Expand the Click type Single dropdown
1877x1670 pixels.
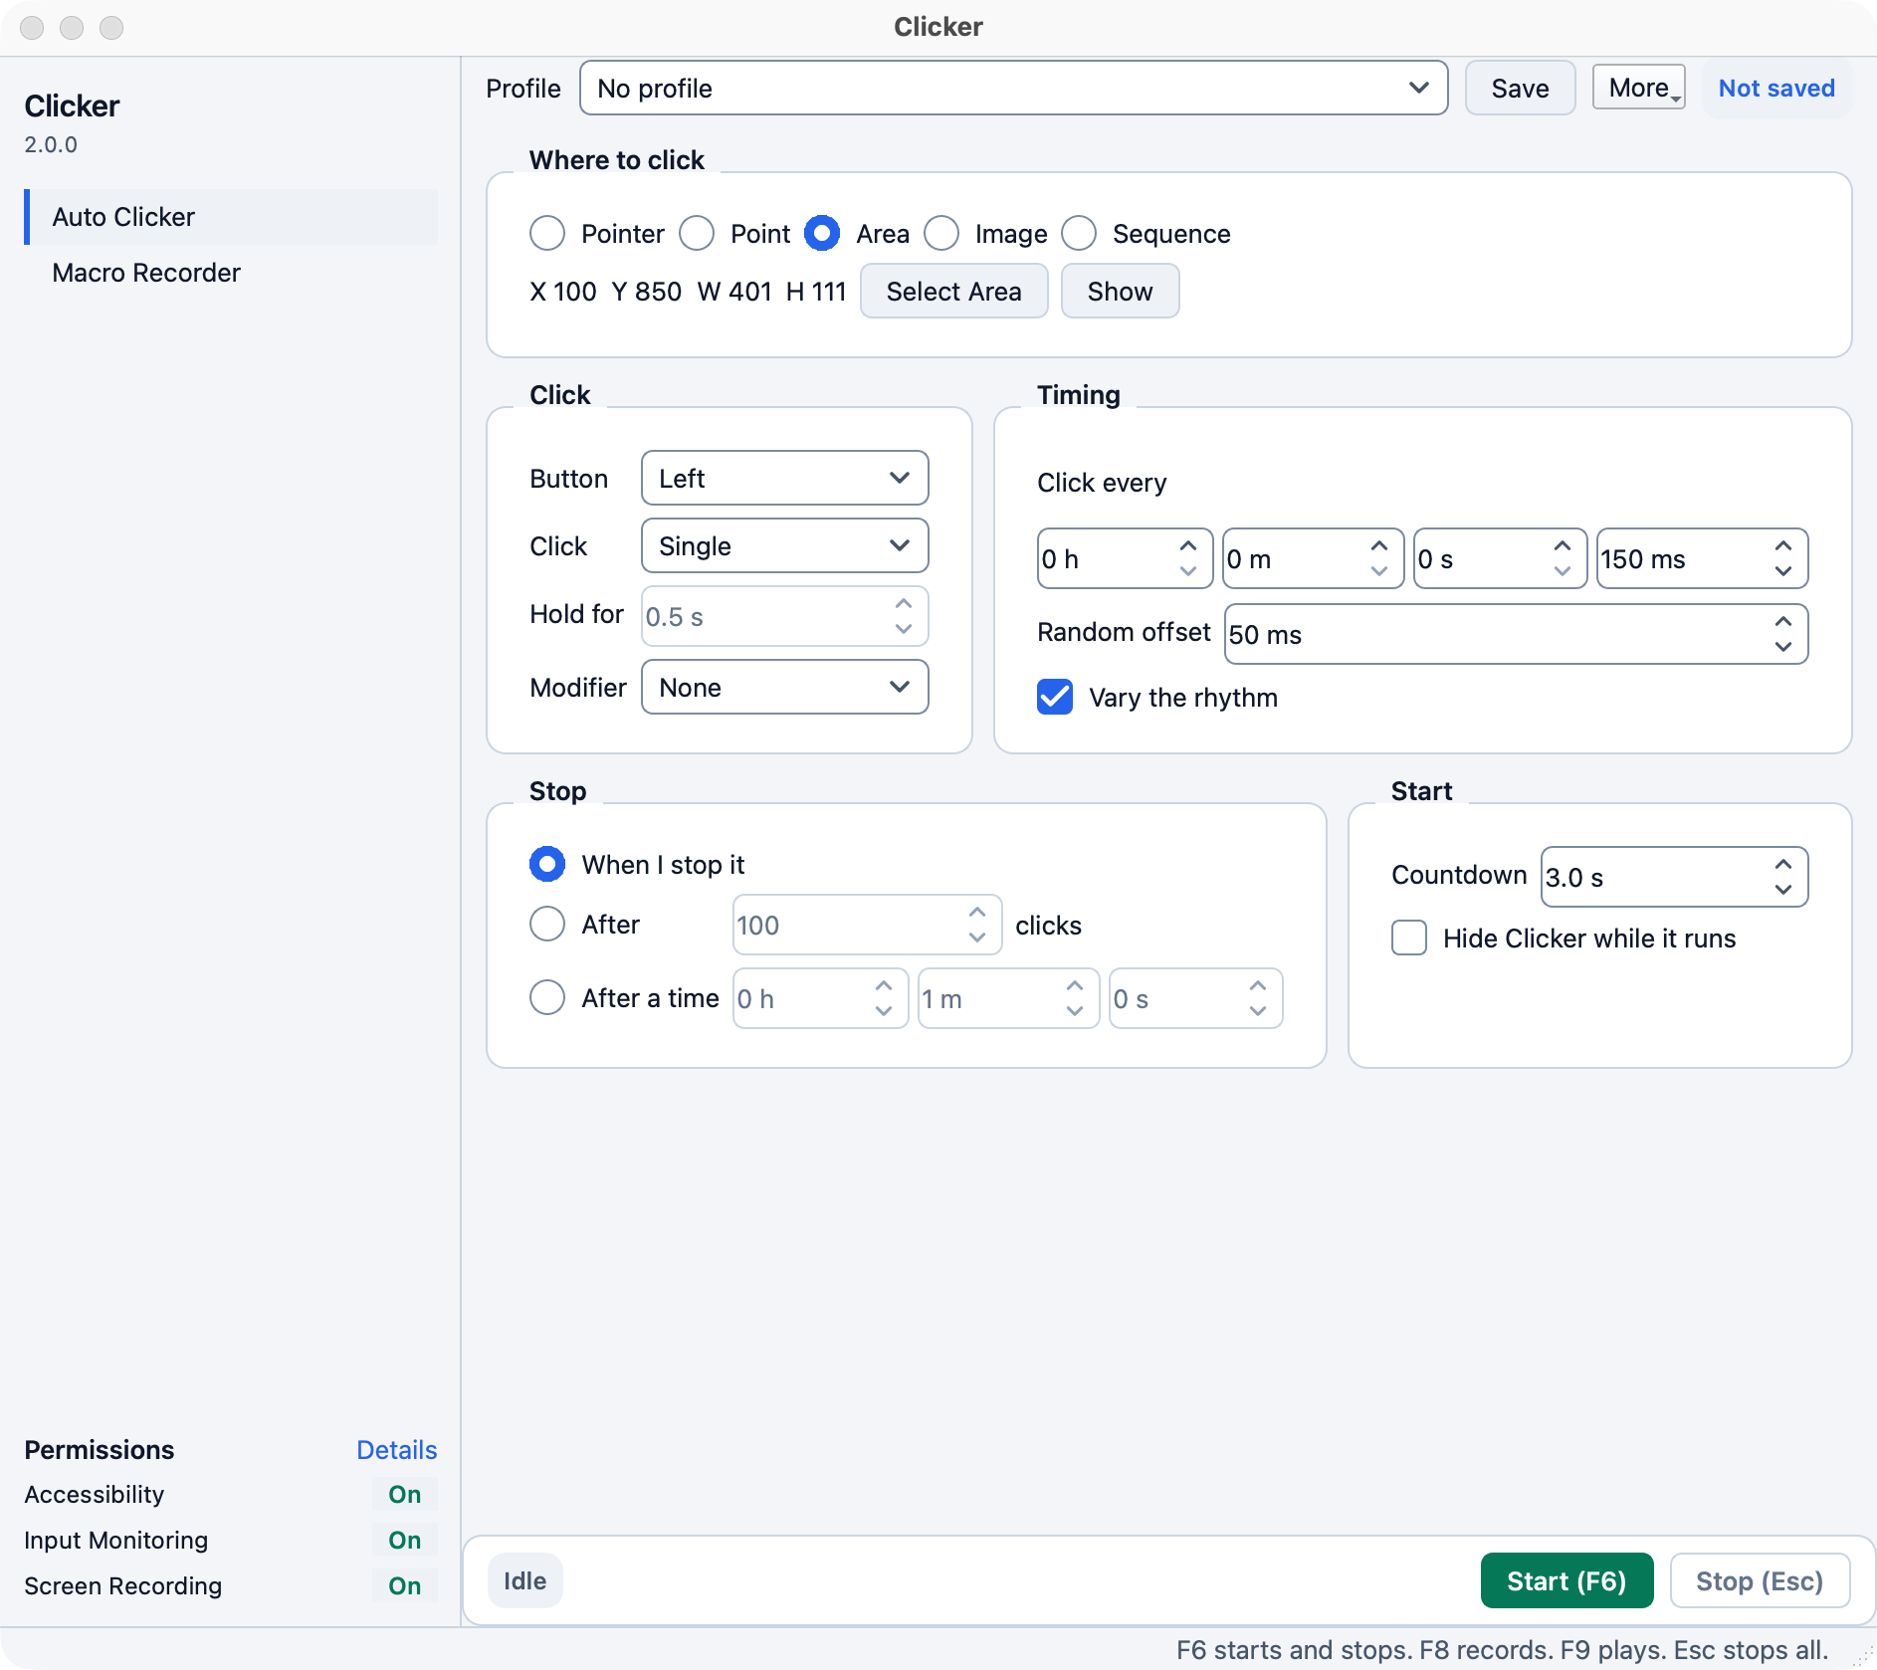click(x=784, y=545)
